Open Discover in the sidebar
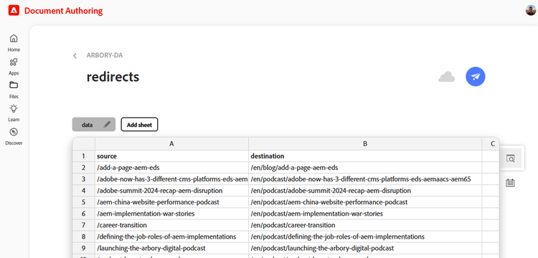The width and height of the screenshot is (538, 258). (x=14, y=136)
